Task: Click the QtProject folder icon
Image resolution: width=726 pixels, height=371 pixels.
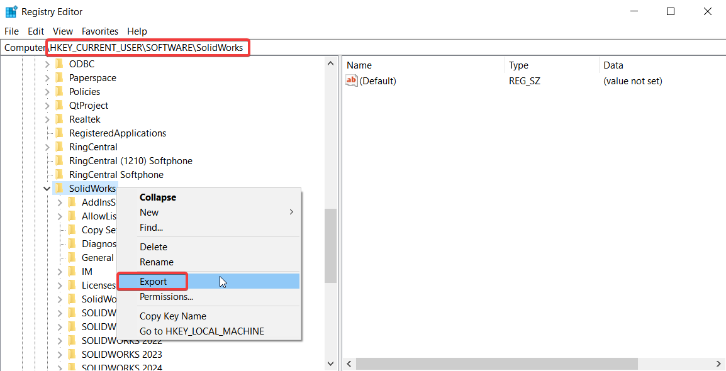Action: (x=59, y=106)
